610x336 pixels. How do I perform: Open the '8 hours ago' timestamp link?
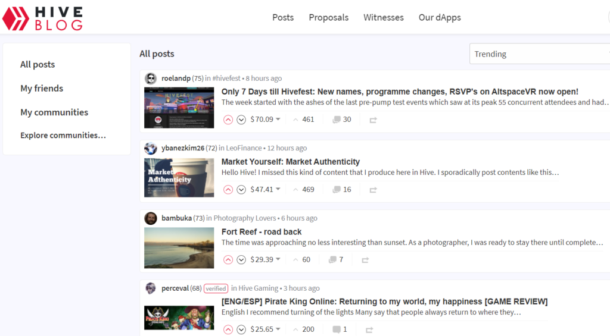pyautogui.click(x=264, y=78)
